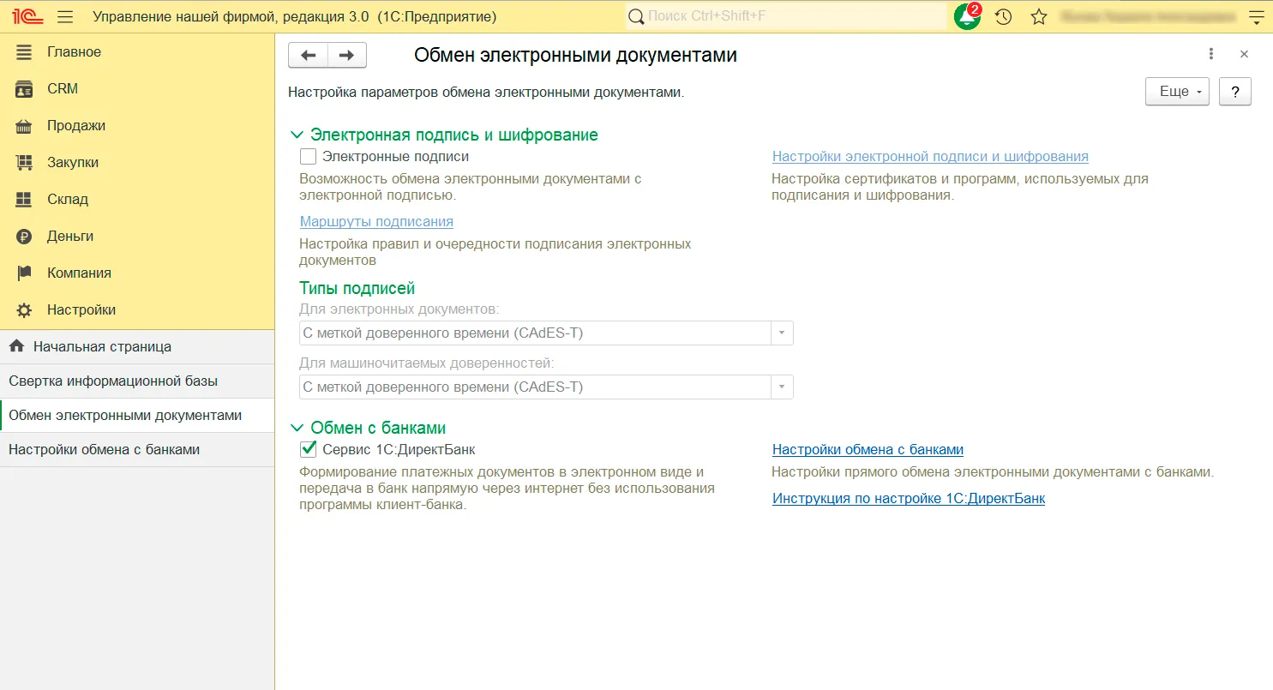Viewport: 1273px width, 690px height.
Task: Open the hamburger functions menu
Action: (x=65, y=17)
